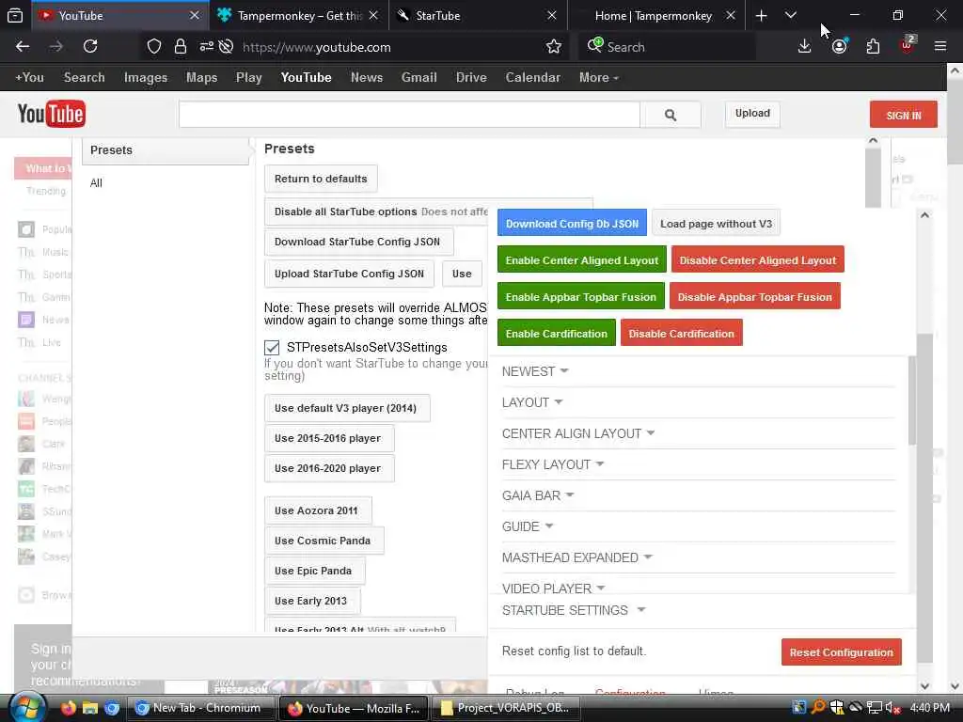The height and width of the screenshot is (722, 963).
Task: Expand STARTUBE SETTINGS section
Action: 574,610
